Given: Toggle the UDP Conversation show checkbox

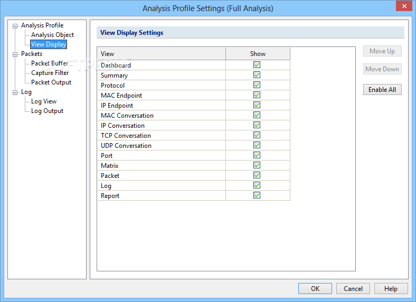Looking at the screenshot, I should point(257,145).
